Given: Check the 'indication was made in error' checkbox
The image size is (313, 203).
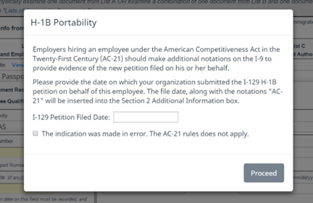Looking at the screenshot, I should pos(36,134).
